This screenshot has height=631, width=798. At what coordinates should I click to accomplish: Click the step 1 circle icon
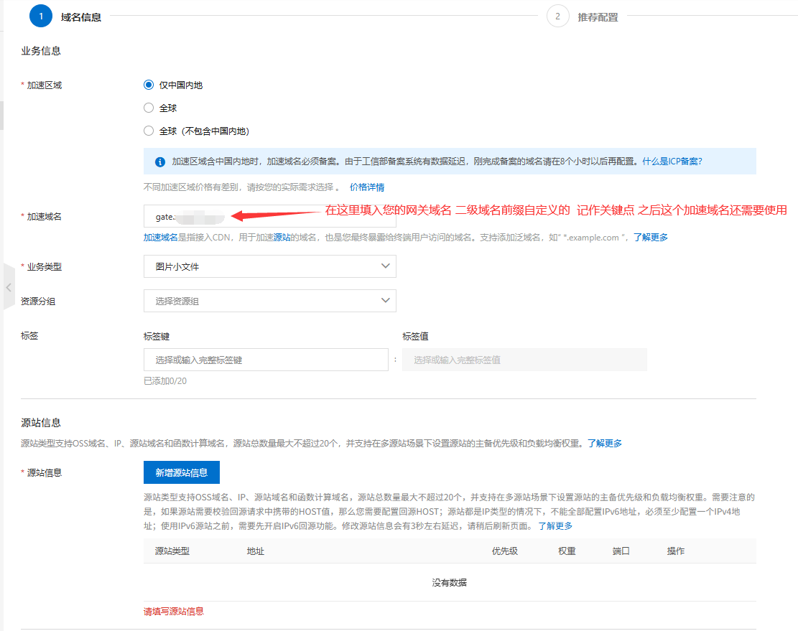point(41,17)
